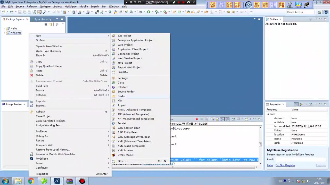Click the Run green play toolbar icon
The image size is (330, 185).
[x=149, y=12]
